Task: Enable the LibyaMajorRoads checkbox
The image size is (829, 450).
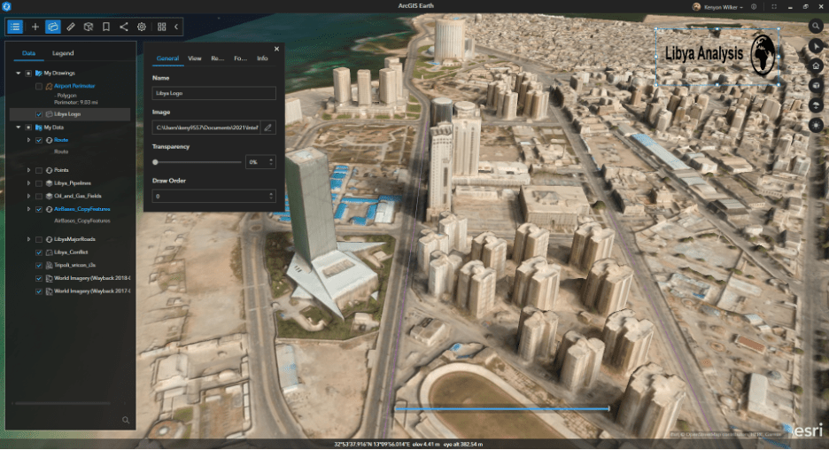Action: pyautogui.click(x=39, y=239)
